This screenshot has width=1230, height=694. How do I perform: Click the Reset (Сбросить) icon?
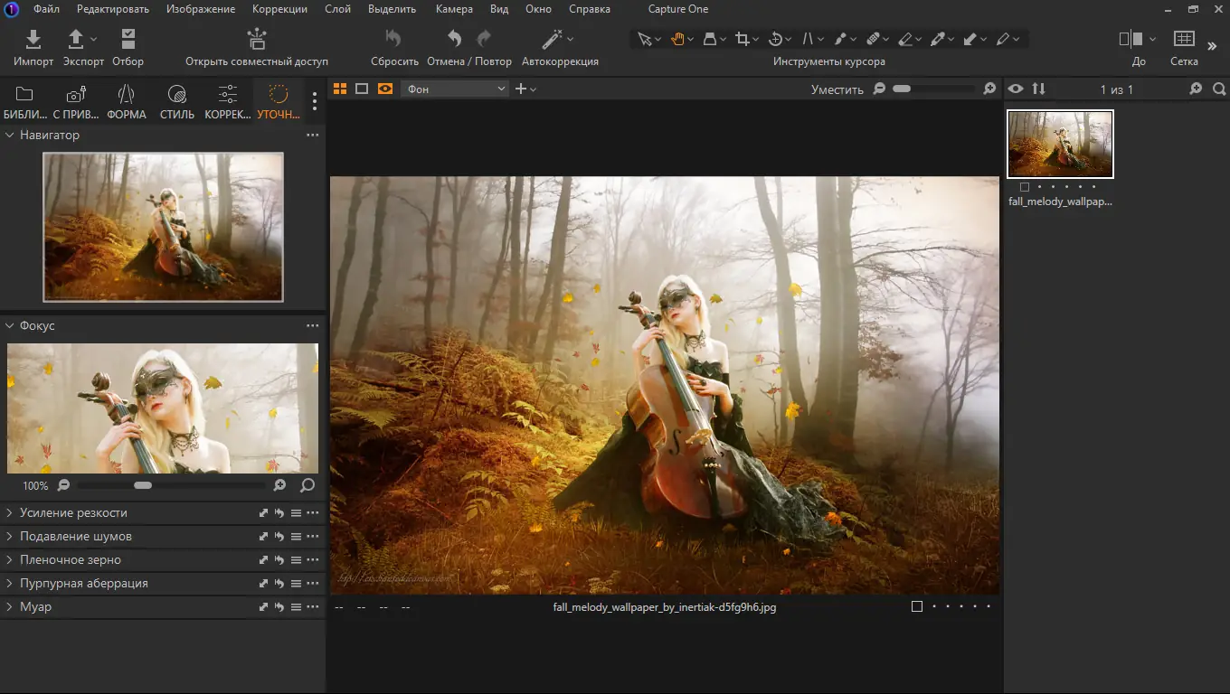point(393,40)
